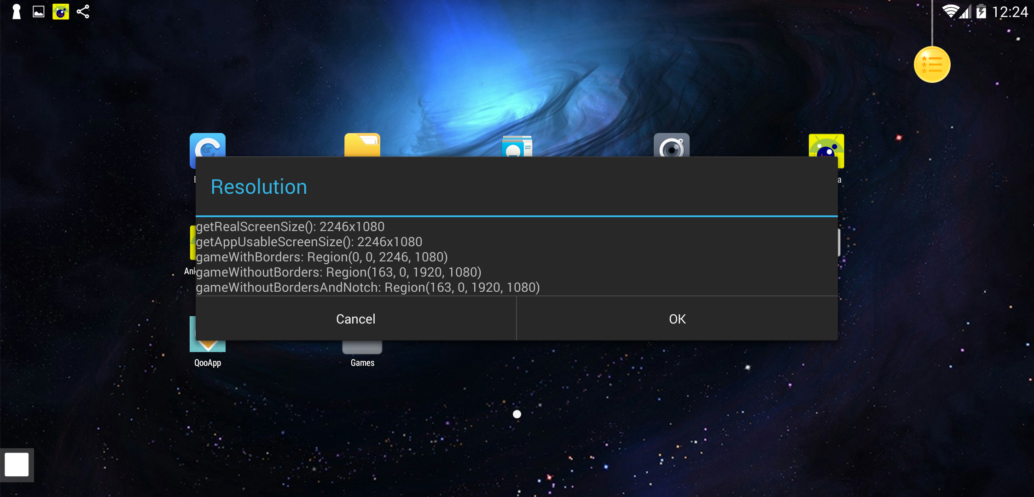Launch the camera app icon

tap(672, 145)
